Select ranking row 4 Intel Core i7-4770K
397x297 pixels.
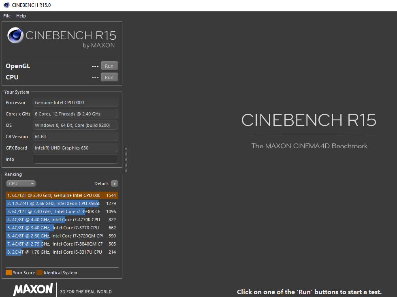click(62, 220)
